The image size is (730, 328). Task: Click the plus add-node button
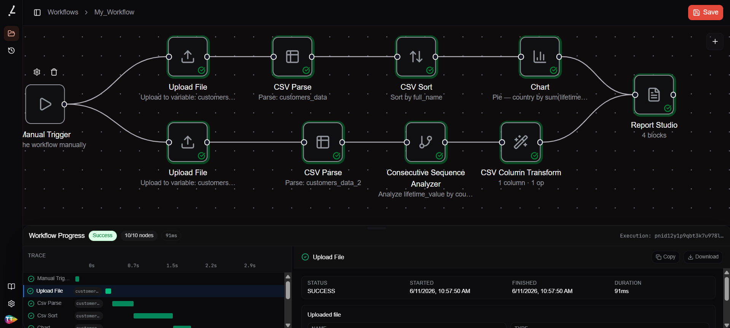(715, 41)
